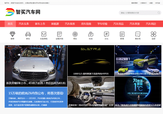Open the 汽车保养 nav item
163x114 pixels.
coord(70,24)
